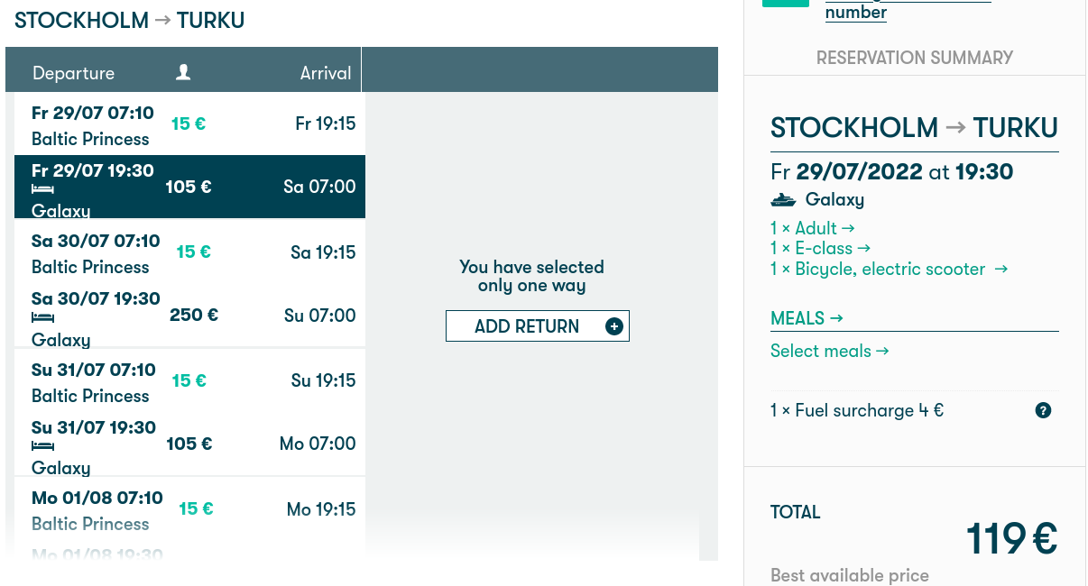Click the bed icon on Sa 30/07 19:30 sailing
Image resolution: width=1088 pixels, height=586 pixels.
(42, 318)
